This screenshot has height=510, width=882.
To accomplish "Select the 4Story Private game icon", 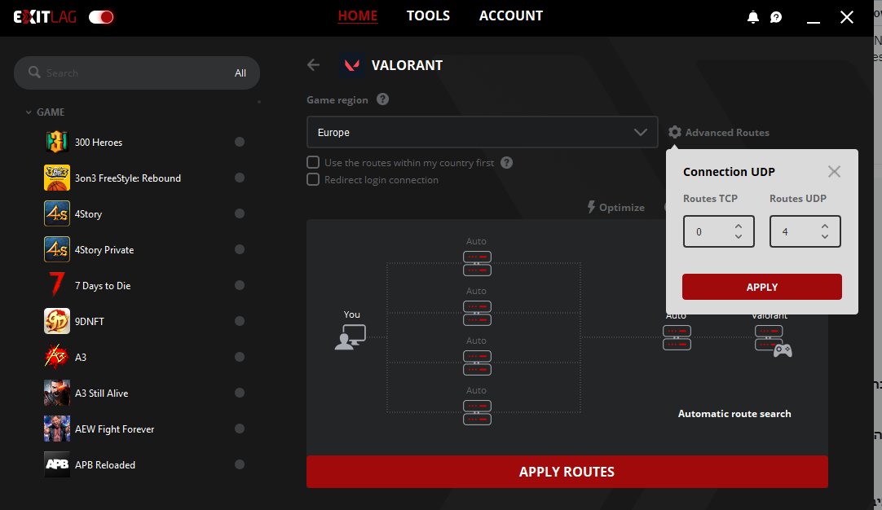I will [57, 249].
